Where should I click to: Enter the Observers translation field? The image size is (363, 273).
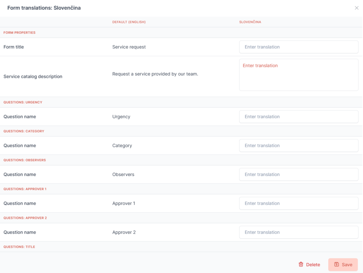tap(298, 175)
